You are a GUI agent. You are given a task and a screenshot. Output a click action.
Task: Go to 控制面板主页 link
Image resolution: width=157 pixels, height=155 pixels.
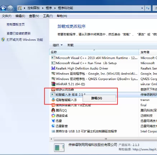(x=15, y=25)
